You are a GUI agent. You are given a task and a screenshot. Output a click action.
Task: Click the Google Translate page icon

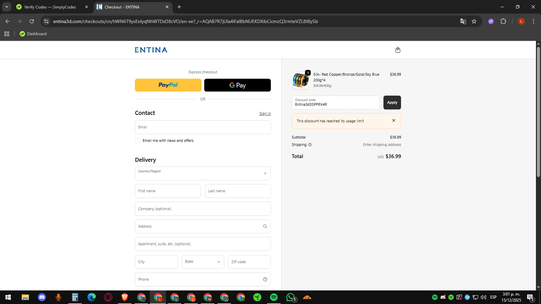463,21
